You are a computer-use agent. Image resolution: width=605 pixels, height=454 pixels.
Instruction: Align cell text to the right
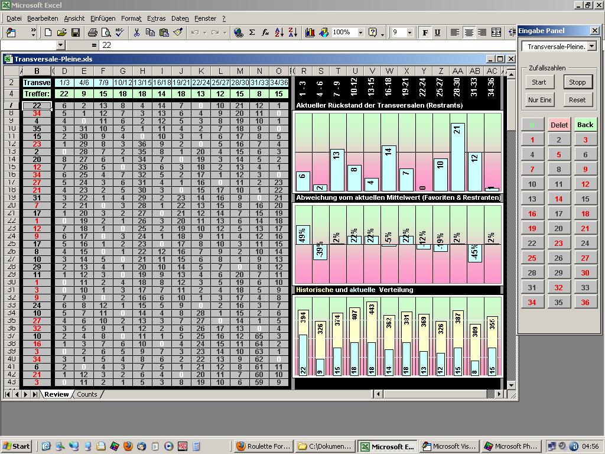click(482, 33)
